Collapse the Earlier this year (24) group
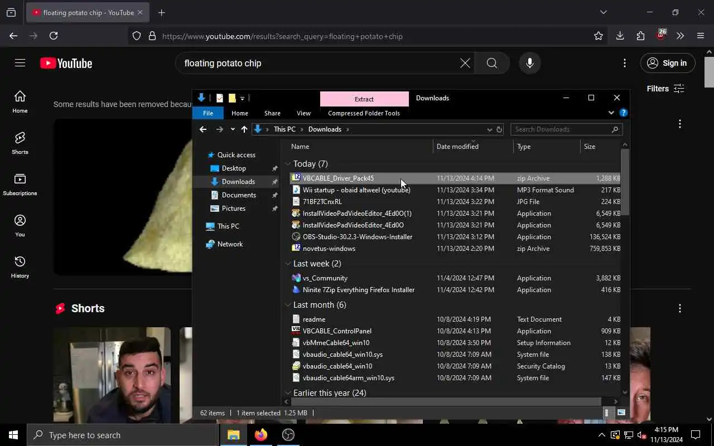This screenshot has height=446, width=714. pos(288,393)
